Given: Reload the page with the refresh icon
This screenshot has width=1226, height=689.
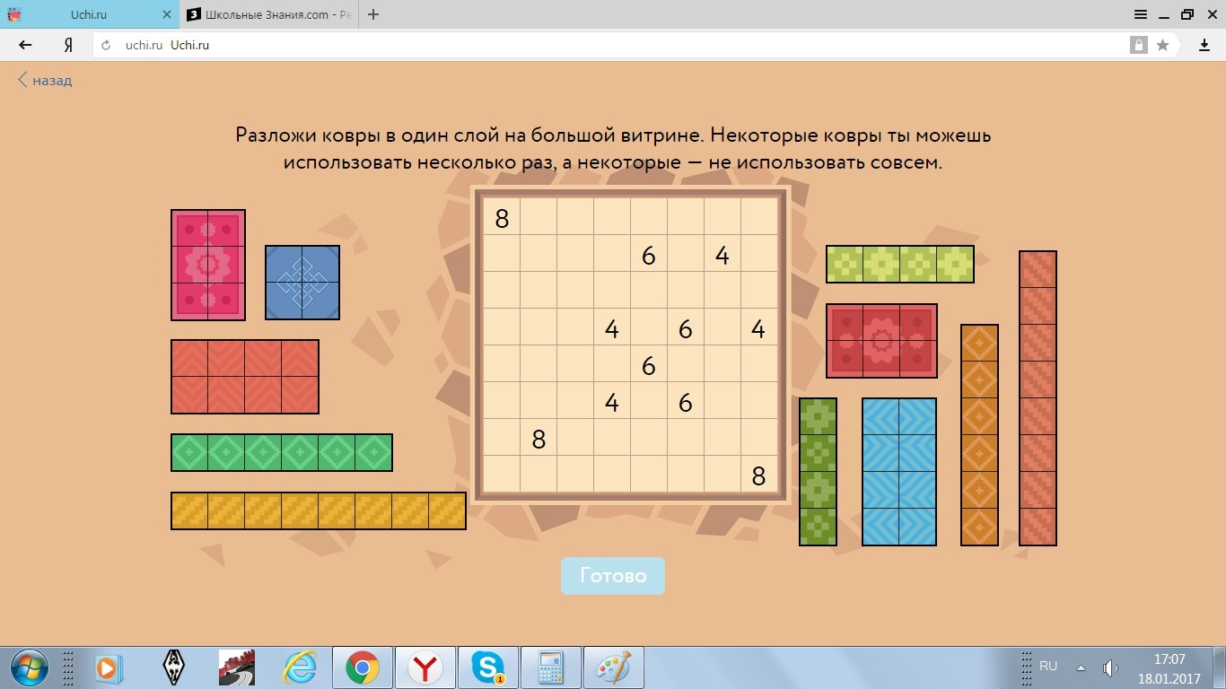Looking at the screenshot, I should [x=106, y=45].
